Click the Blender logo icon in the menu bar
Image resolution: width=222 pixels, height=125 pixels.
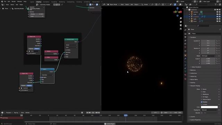[x=2, y=1]
